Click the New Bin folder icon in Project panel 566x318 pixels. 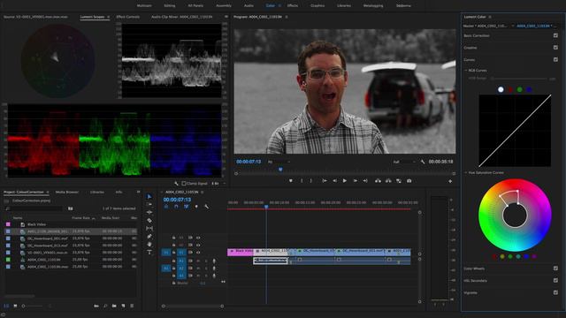click(114, 306)
